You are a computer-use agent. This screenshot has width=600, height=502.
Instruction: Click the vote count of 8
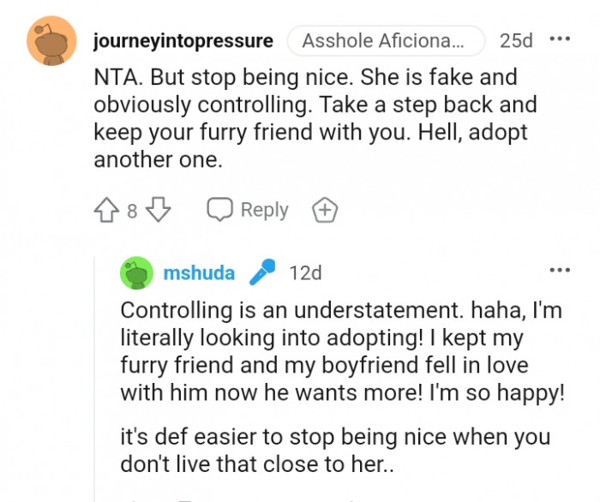133,211
